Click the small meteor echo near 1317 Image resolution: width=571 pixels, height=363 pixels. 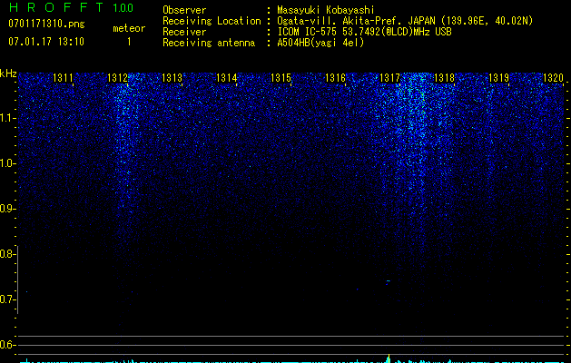(x=388, y=281)
